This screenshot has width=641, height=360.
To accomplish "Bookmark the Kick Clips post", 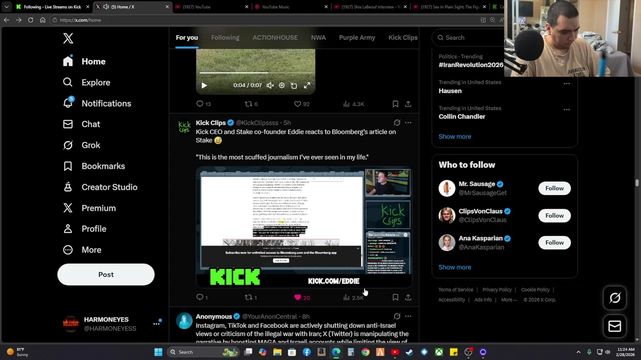I will 395,297.
